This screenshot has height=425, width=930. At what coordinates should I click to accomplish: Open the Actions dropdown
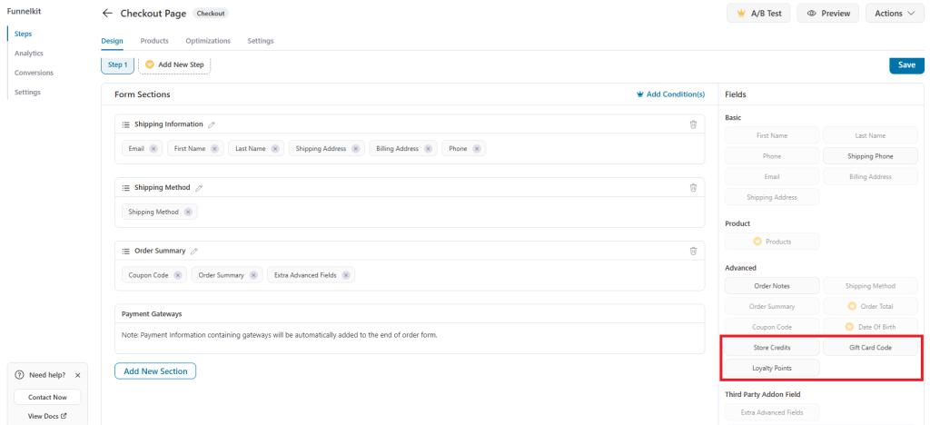click(895, 13)
